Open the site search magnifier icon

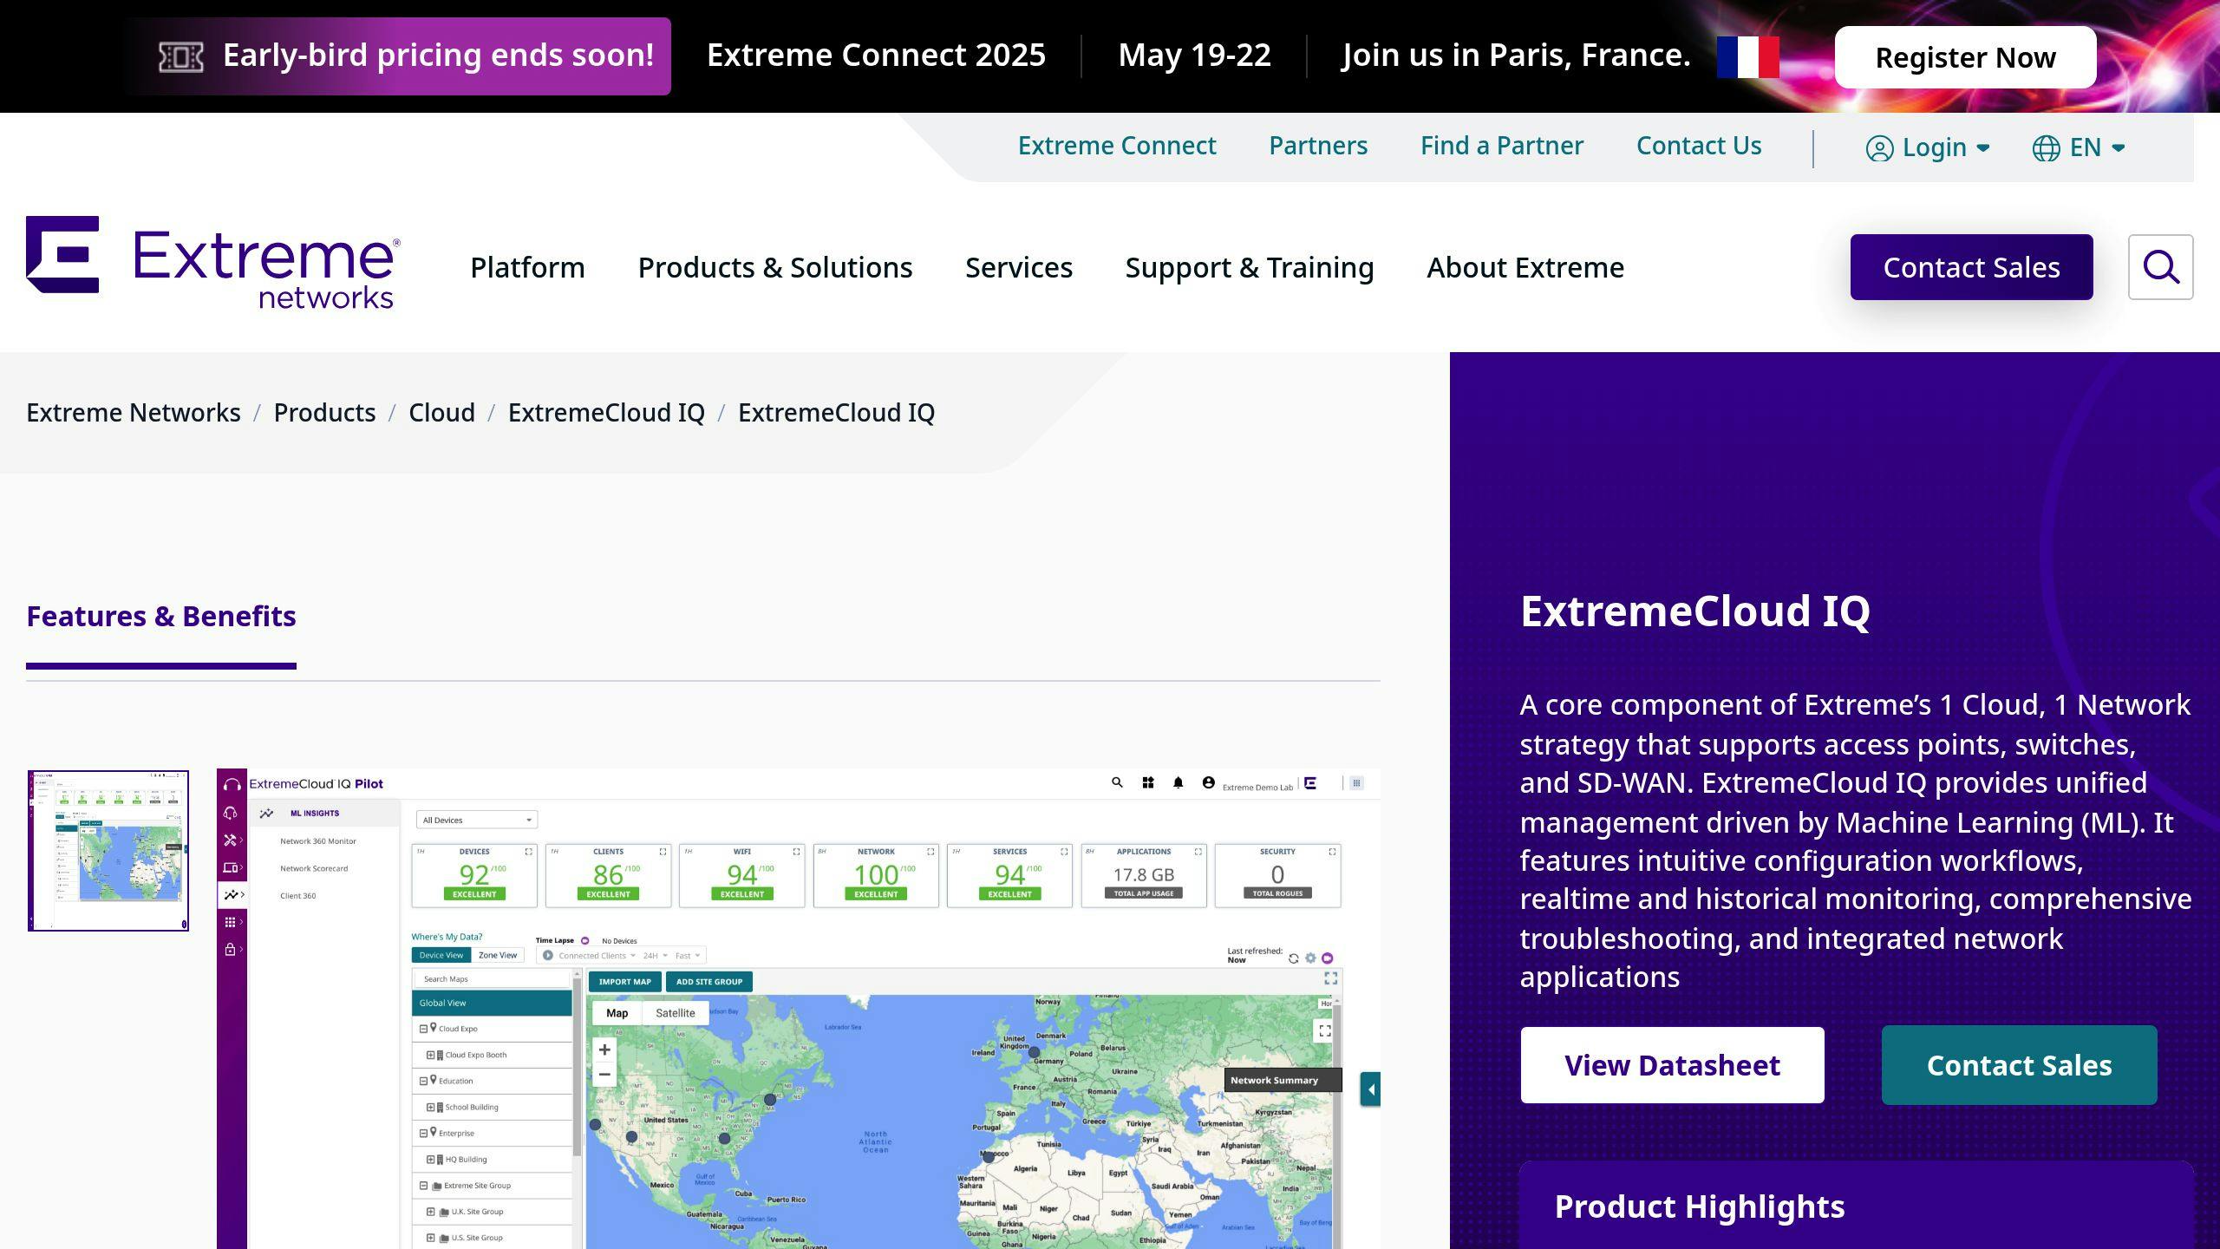2160,267
